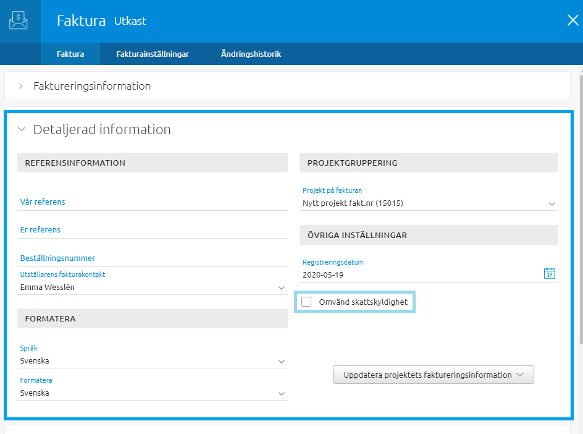Viewport: 583px width, 434px height.
Task: Click the Vår referens input field
Action: [152, 202]
